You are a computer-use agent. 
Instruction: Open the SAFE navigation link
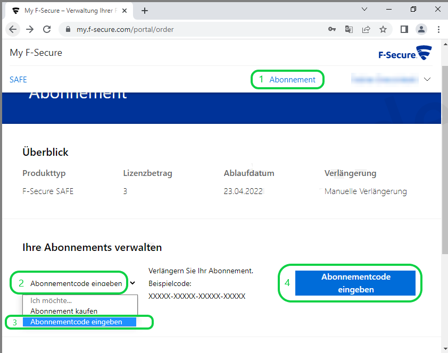click(x=18, y=80)
